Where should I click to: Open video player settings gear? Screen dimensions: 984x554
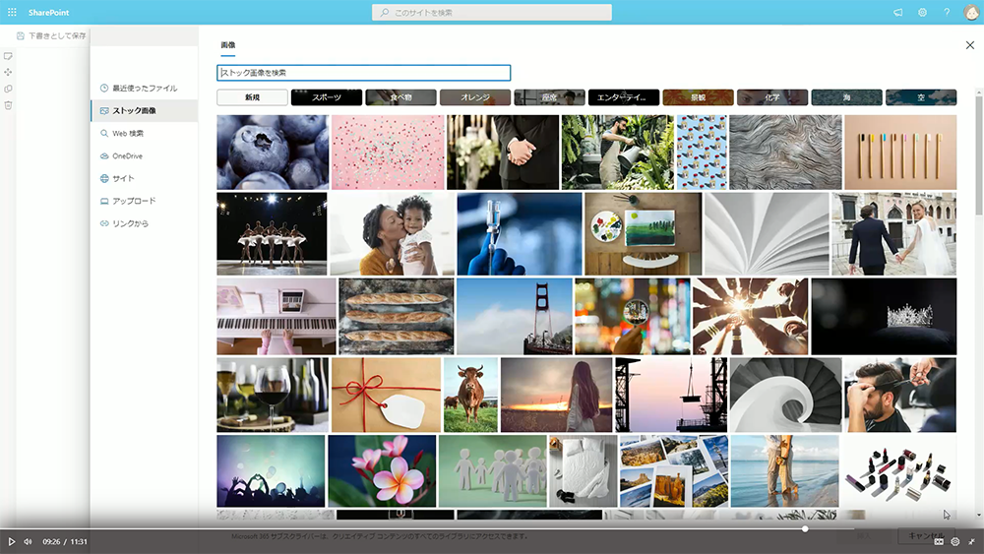click(954, 541)
